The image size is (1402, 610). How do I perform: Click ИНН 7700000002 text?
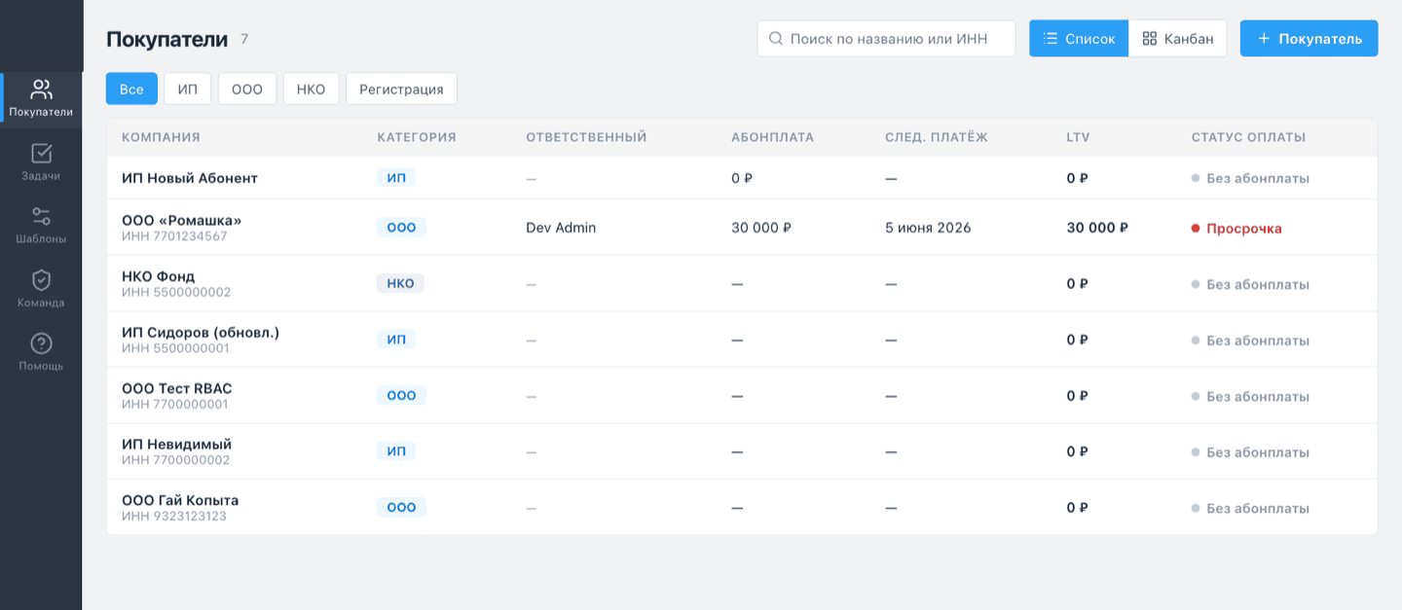(x=176, y=460)
